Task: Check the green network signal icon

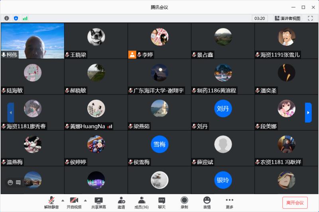Action: [25, 18]
